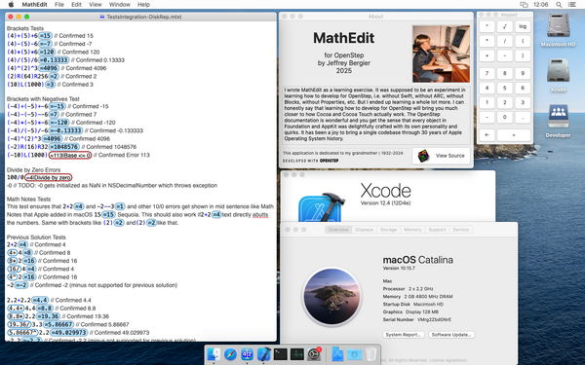Click the screen mirroring icon in menu bar
Image resolution: width=585 pixels, height=365 pixels.
point(524,5)
